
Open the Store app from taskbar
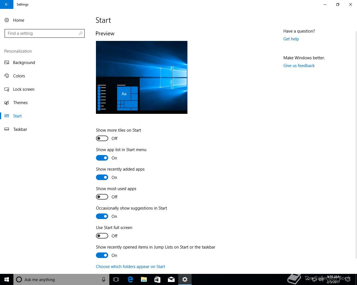pyautogui.click(x=157, y=279)
